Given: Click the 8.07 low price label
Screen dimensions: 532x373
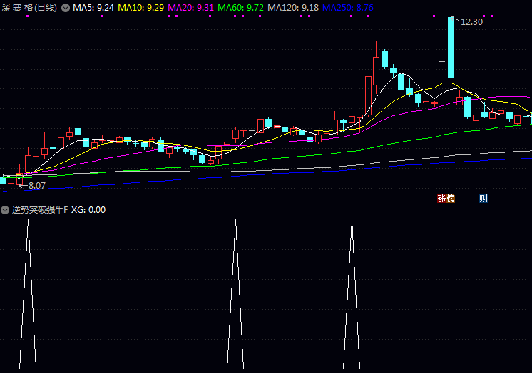Looking at the screenshot, I should (36, 186).
